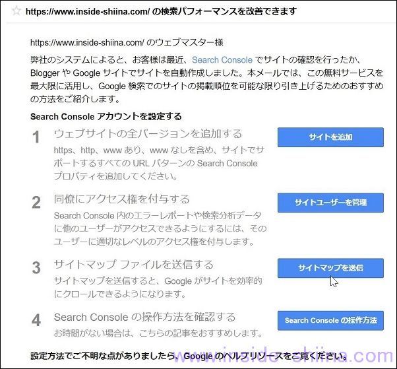The width and height of the screenshot is (397, 369).
Task: Click the サイトを追加 button
Action: 330,137
